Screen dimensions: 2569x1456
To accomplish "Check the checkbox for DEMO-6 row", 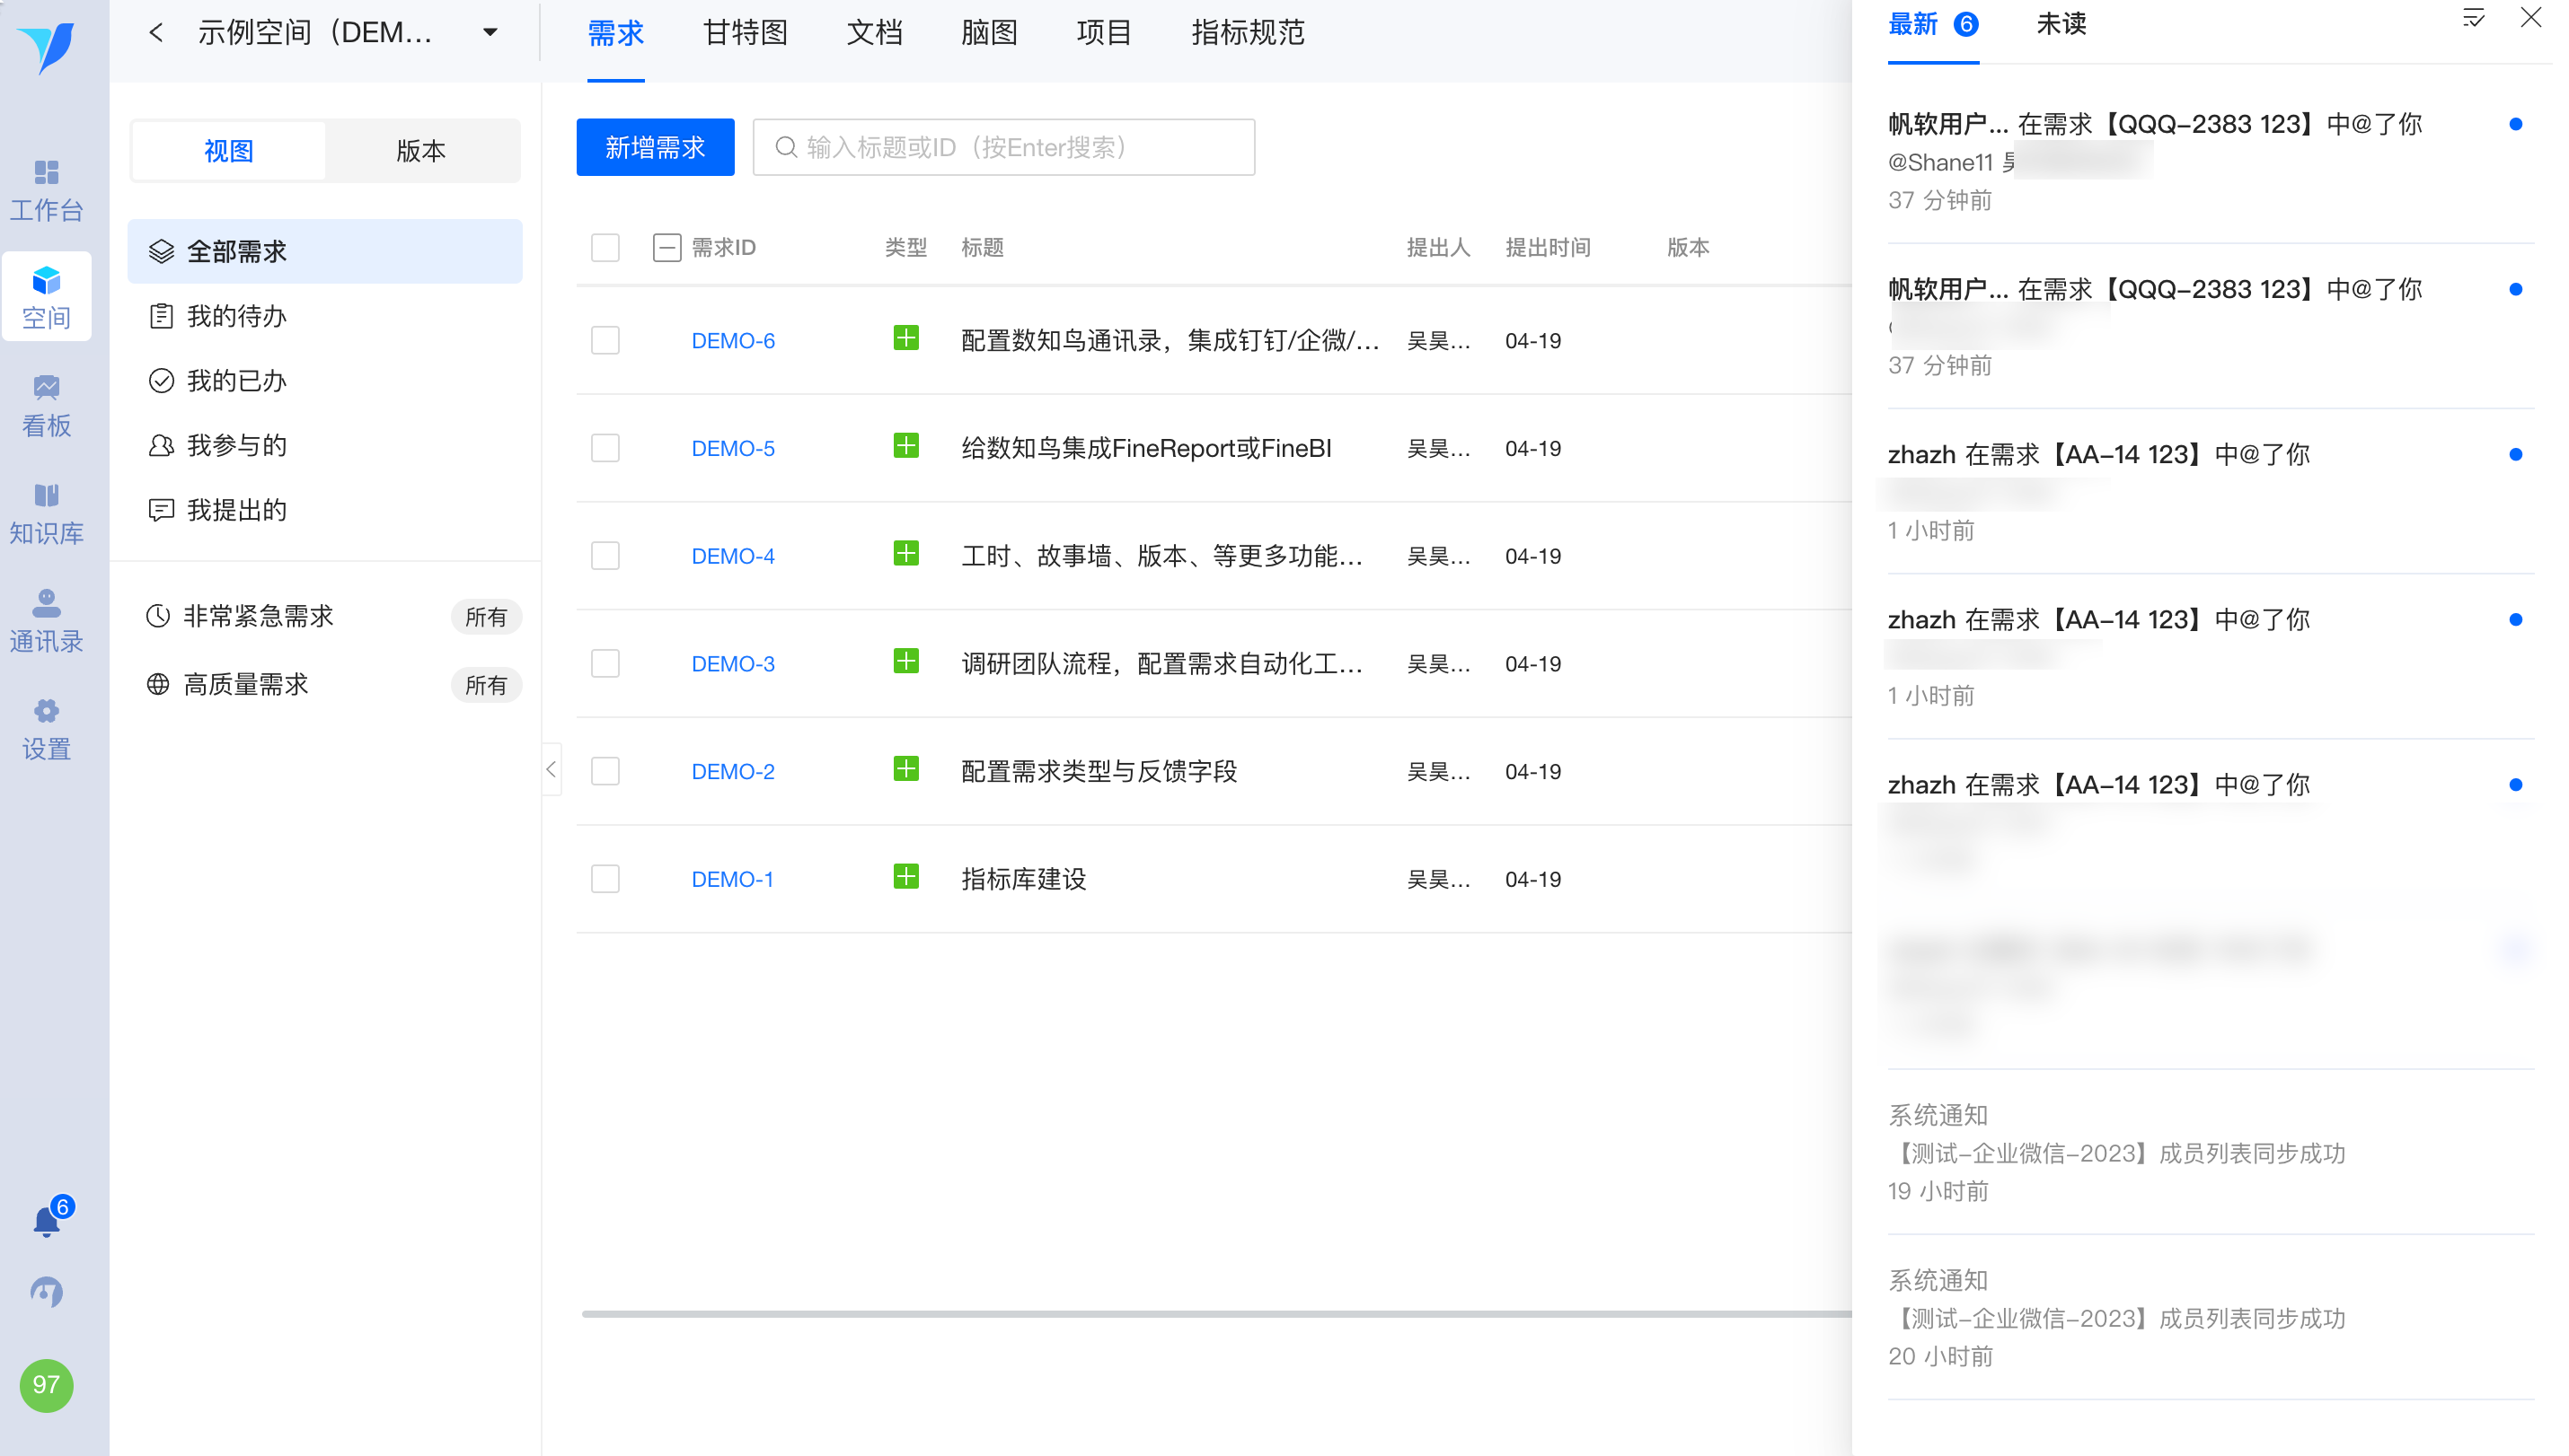I will pyautogui.click(x=605, y=341).
